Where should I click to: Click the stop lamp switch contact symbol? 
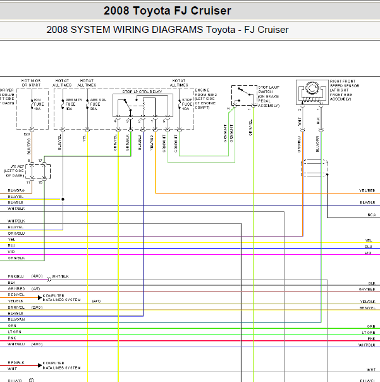[244, 95]
